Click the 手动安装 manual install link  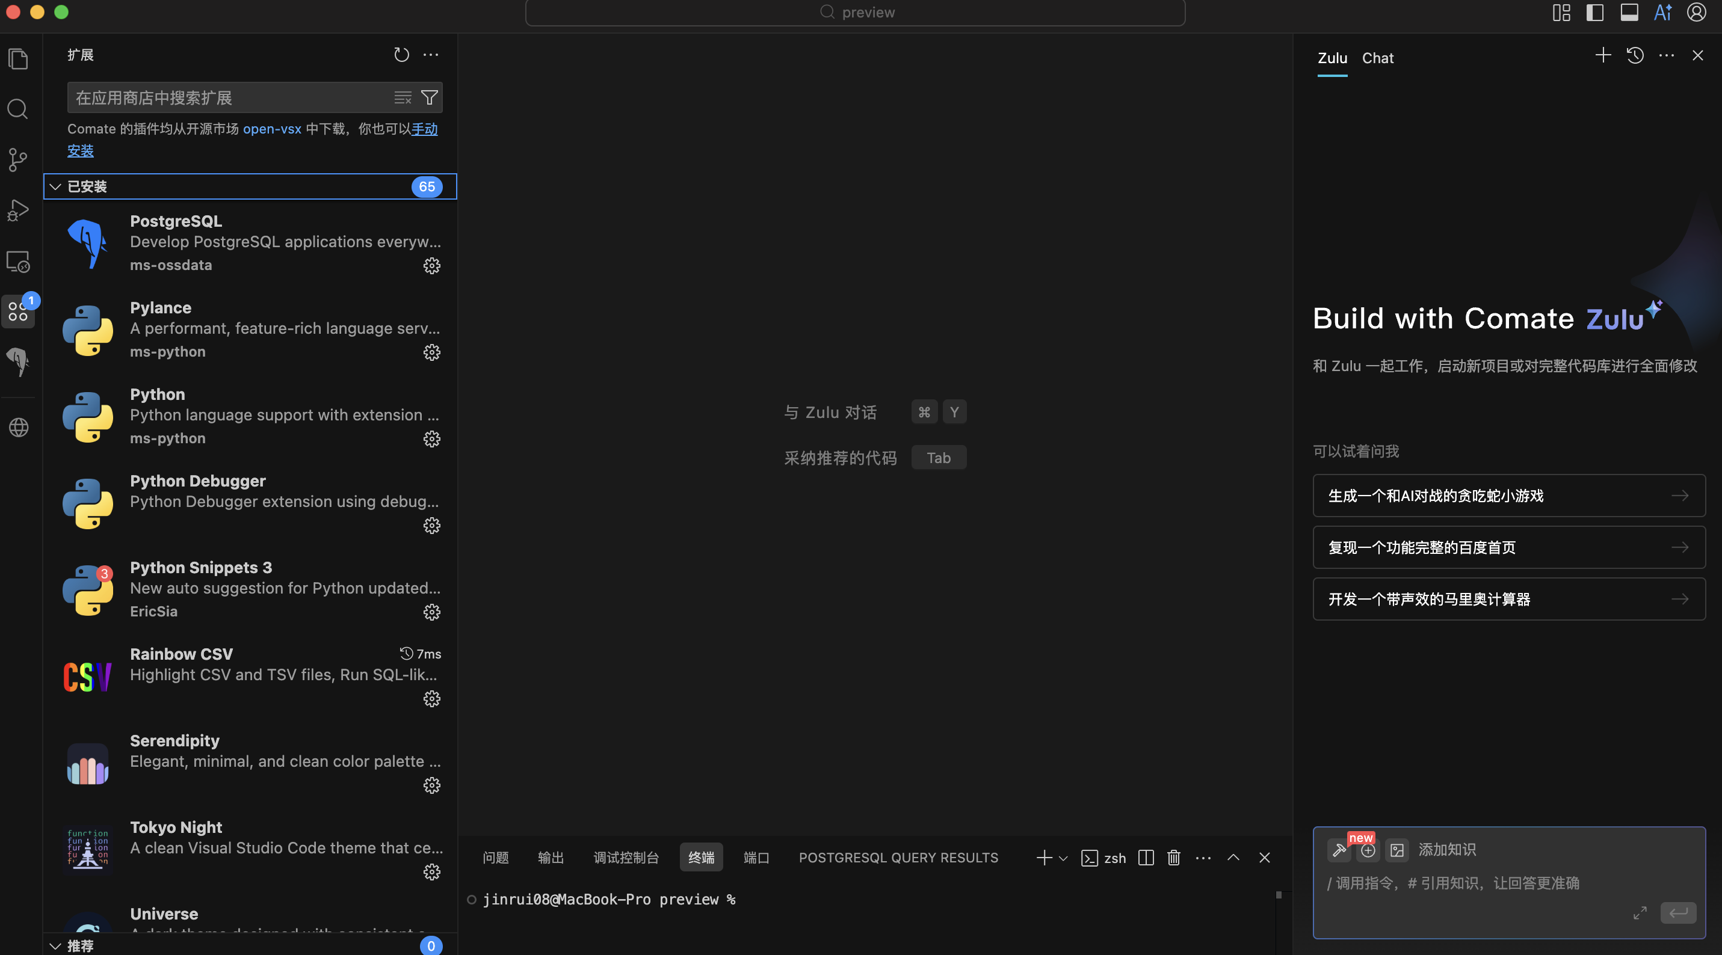(424, 129)
